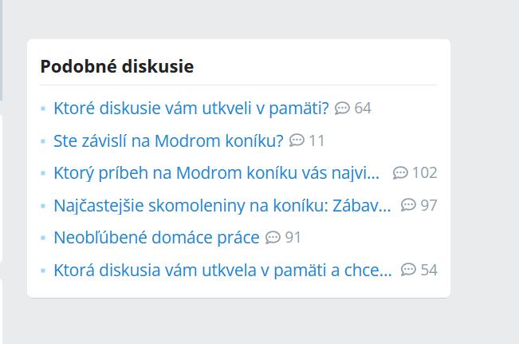
Task: Click bullet before 'Neobľúbené domáce práce'
Action: pyautogui.click(x=43, y=238)
